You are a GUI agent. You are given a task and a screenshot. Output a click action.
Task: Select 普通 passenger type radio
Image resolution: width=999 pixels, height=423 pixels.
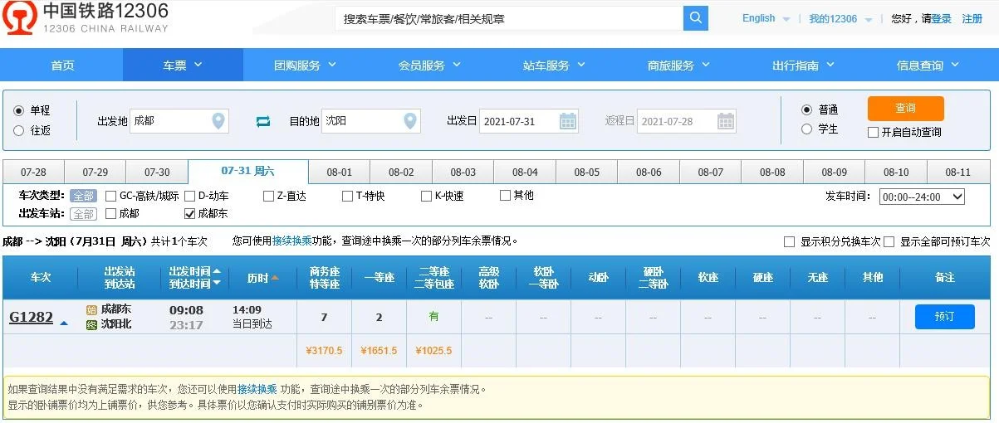point(806,109)
